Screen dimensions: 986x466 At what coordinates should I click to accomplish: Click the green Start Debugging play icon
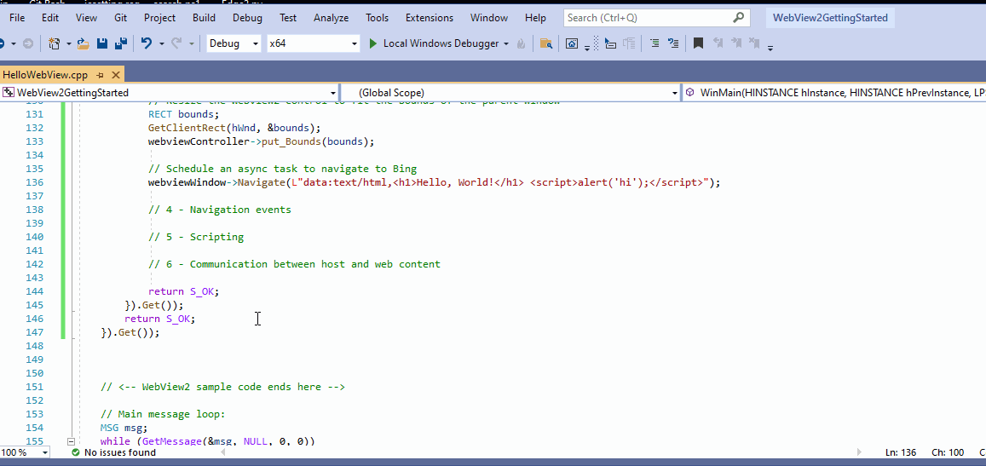(373, 43)
